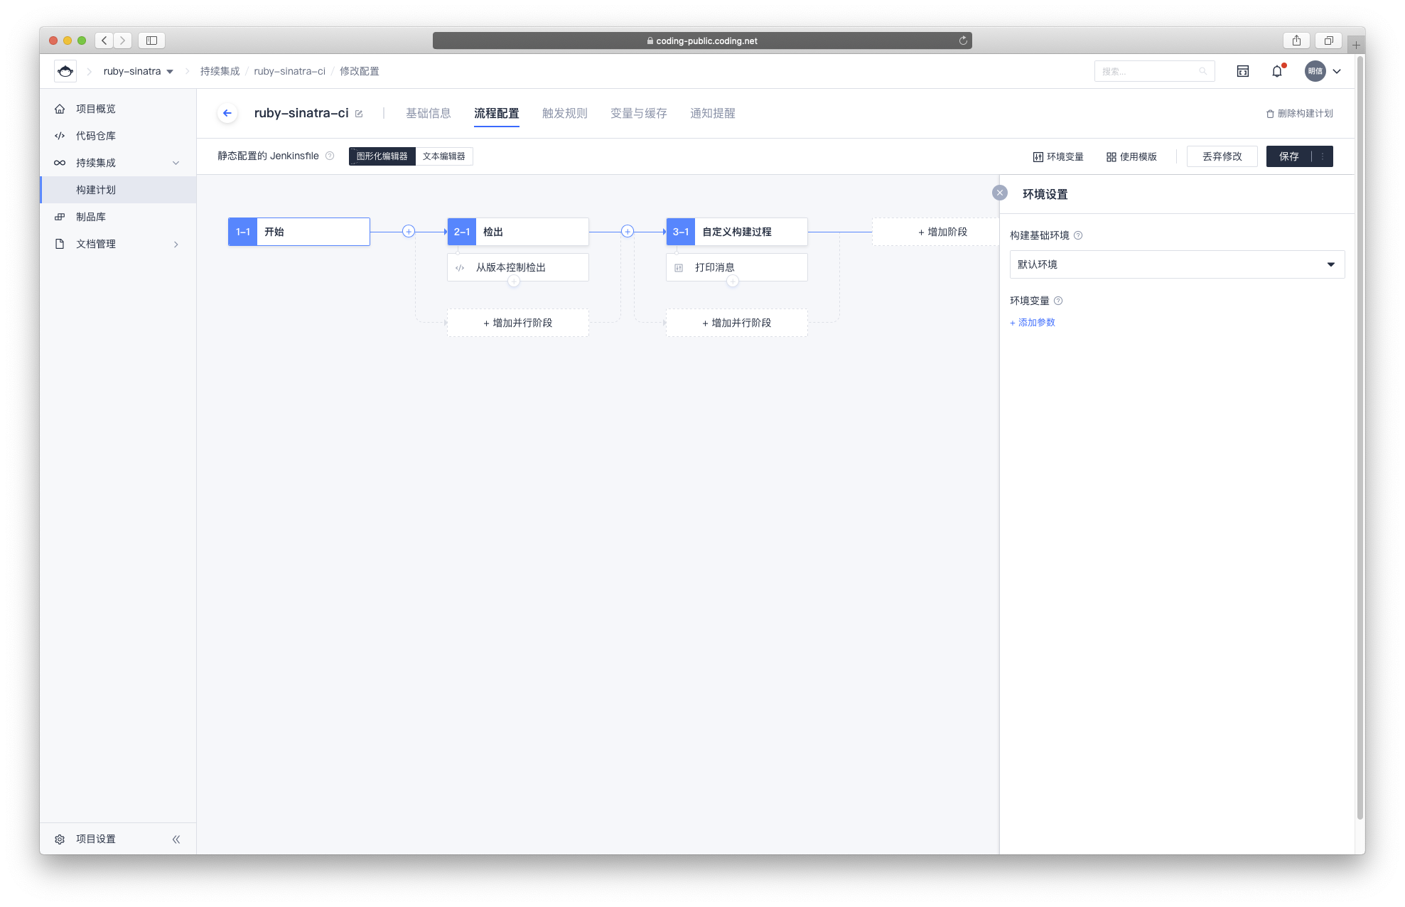Open the 默认环境 dropdown
1405x907 pixels.
tap(1177, 264)
